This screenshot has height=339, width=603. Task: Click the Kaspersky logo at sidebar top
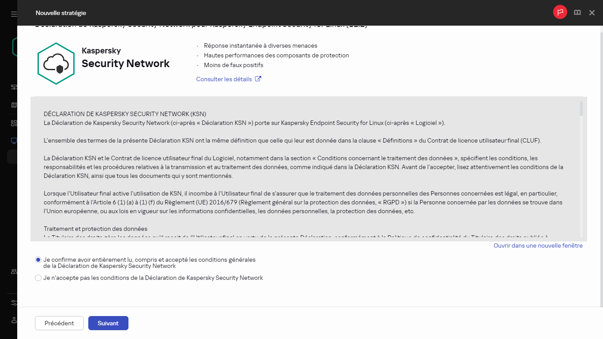point(14,46)
